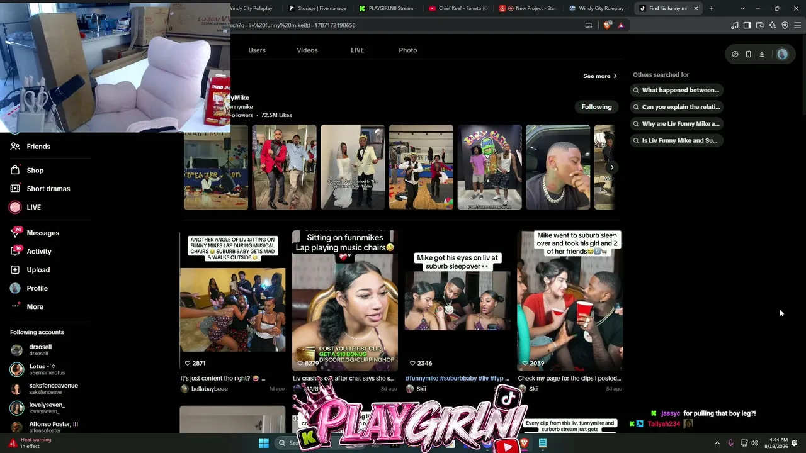The image size is (806, 453).
Task: Open video 'Mike went to suburb sleep over'
Action: tap(570, 301)
